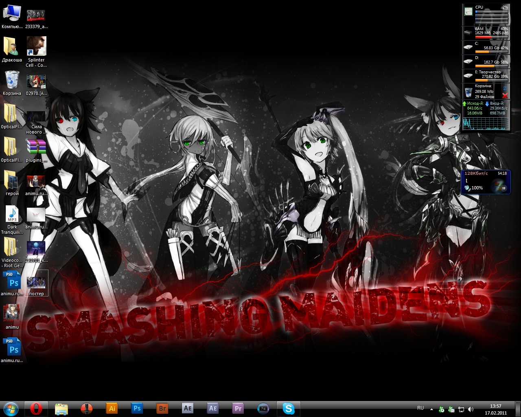
Task: Refresh the Корзина gadget with blue arrows
Action: click(x=505, y=88)
